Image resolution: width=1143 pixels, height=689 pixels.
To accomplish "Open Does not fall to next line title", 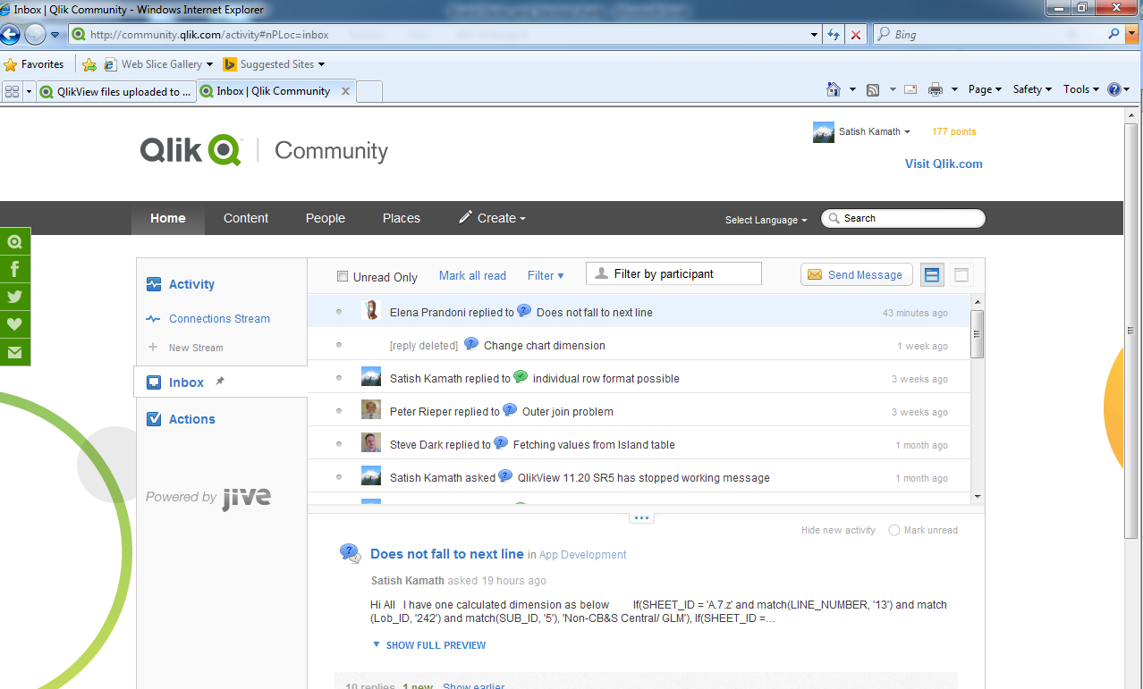I will pos(447,554).
